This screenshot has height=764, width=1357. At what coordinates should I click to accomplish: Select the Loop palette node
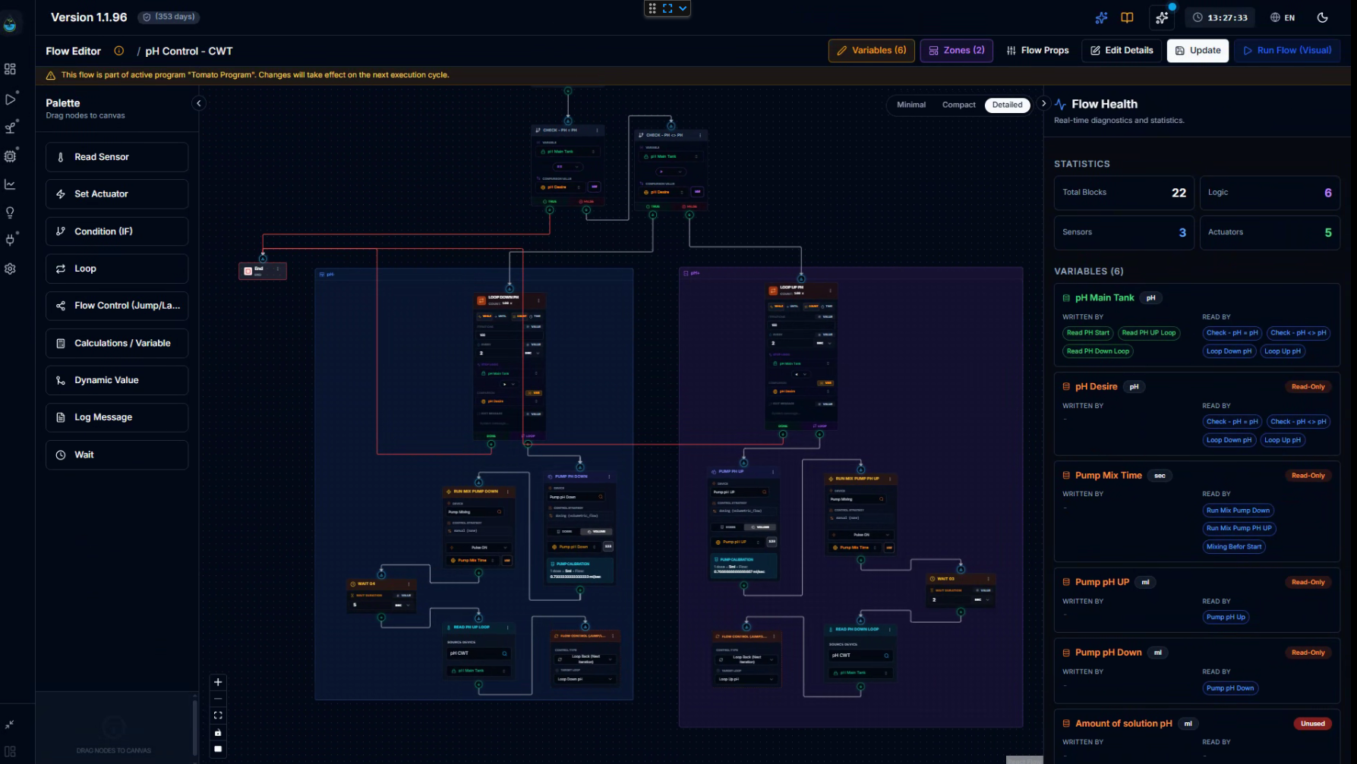pyautogui.click(x=117, y=269)
